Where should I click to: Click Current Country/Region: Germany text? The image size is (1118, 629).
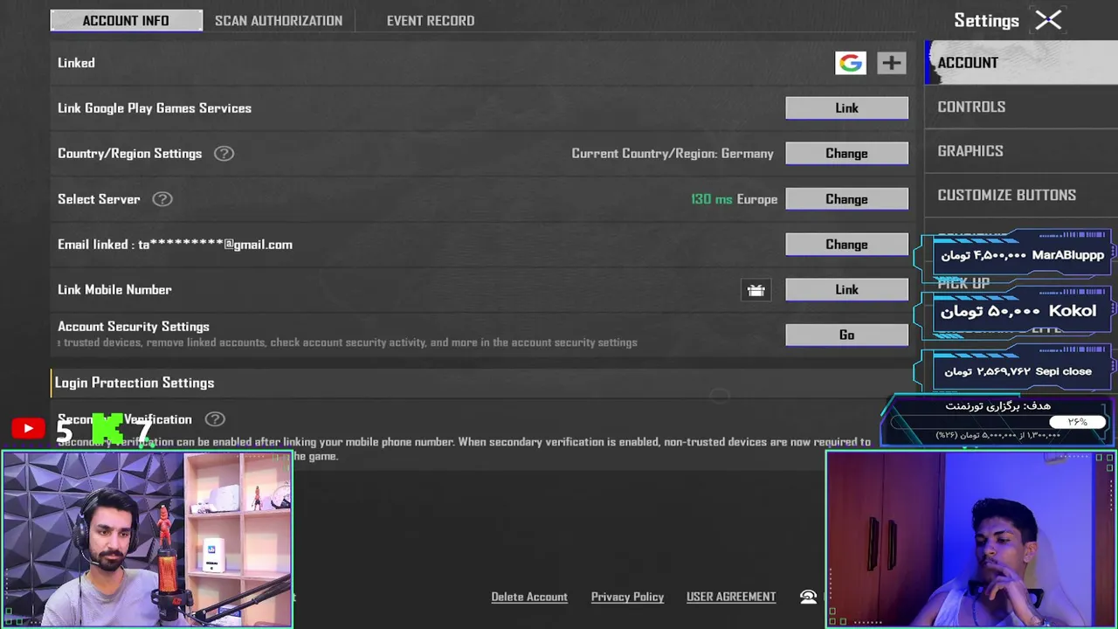(x=673, y=154)
